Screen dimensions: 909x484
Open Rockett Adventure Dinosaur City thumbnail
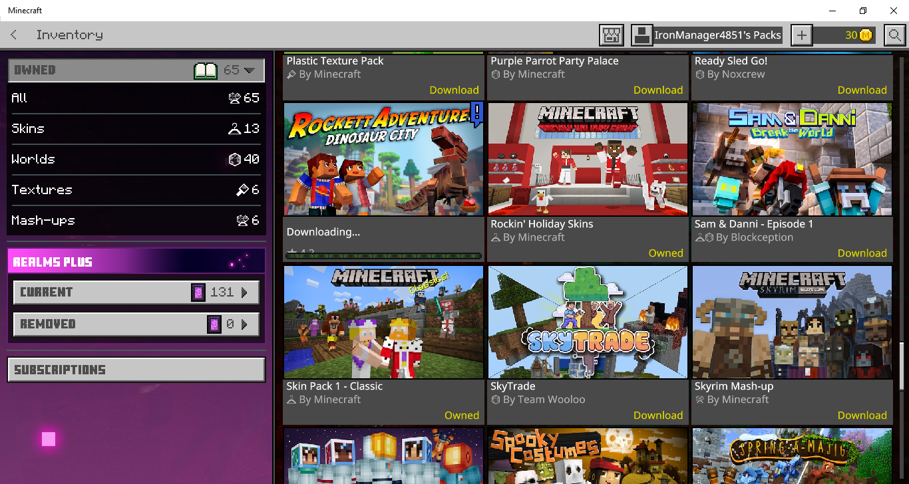383,159
